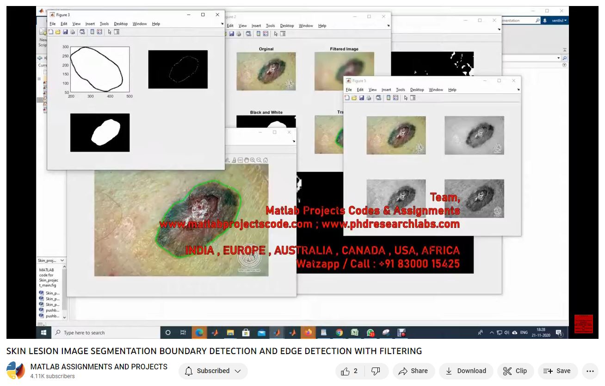Click the Share button
605x386 pixels.
[413, 371]
